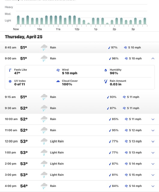
Task: Click the '1p' marker on rain chart
Action: click(96, 29)
